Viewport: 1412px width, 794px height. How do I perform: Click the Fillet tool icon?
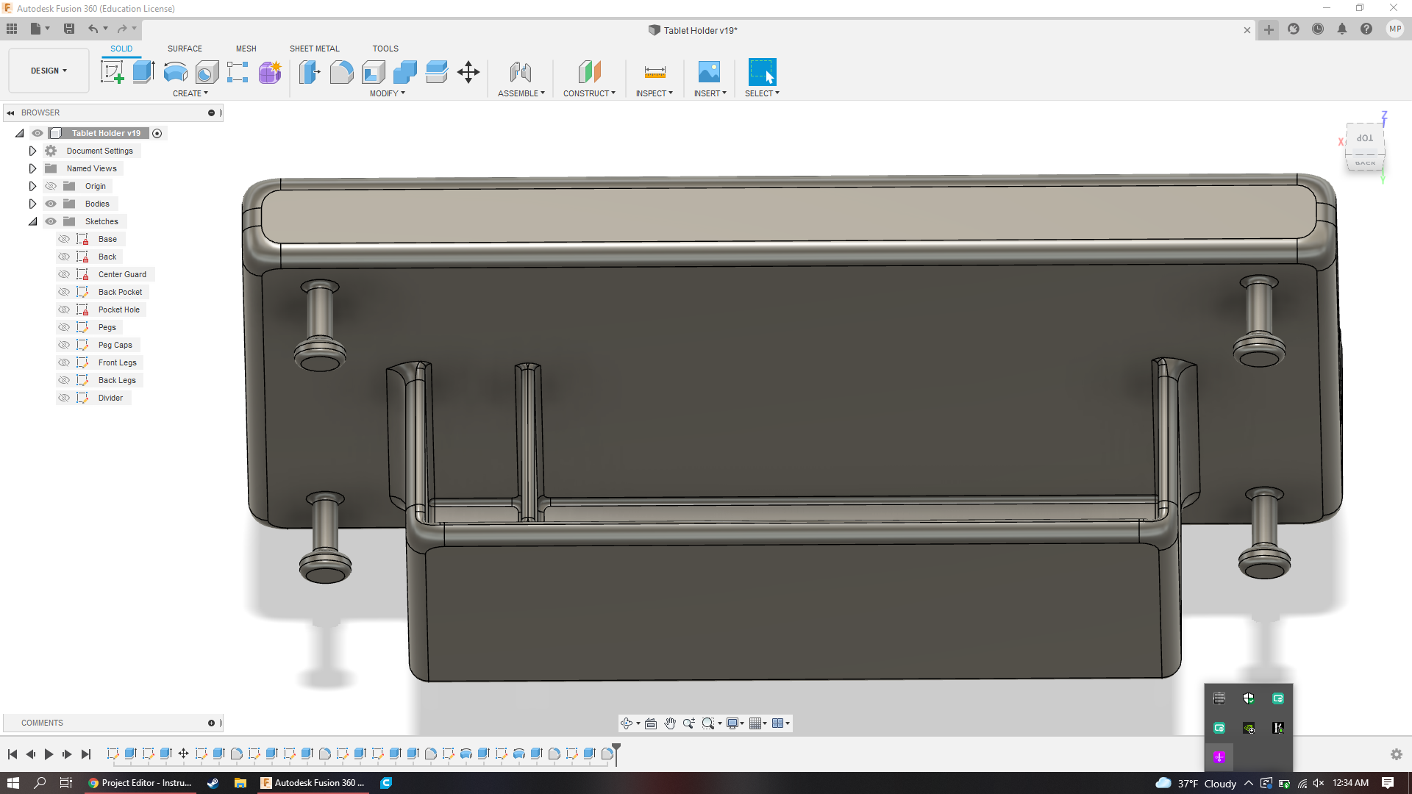pyautogui.click(x=340, y=73)
